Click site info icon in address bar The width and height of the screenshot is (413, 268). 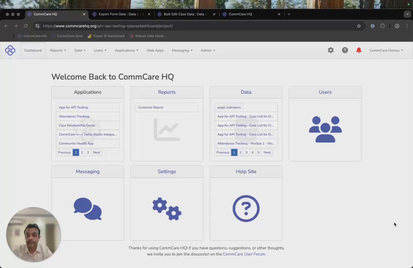point(38,26)
